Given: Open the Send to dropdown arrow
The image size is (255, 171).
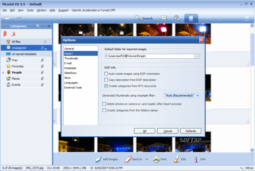Looking at the screenshot, I should (147, 159).
